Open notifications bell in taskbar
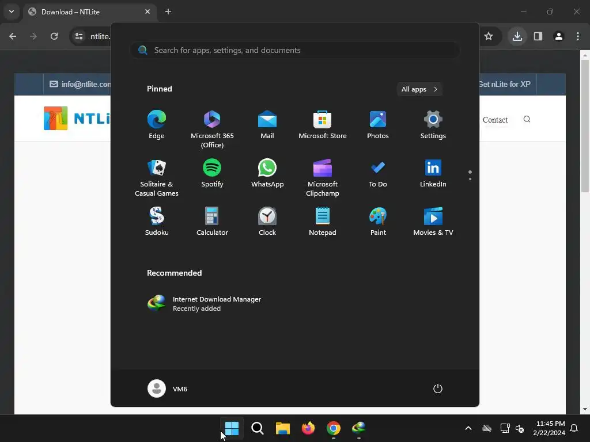Image resolution: width=590 pixels, height=442 pixels. 574,428
